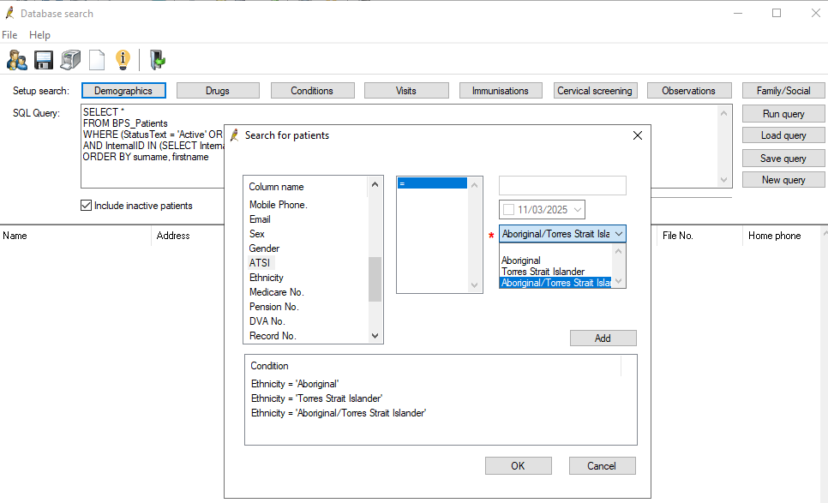
Task: Click the printer icon in toolbar
Action: point(70,60)
